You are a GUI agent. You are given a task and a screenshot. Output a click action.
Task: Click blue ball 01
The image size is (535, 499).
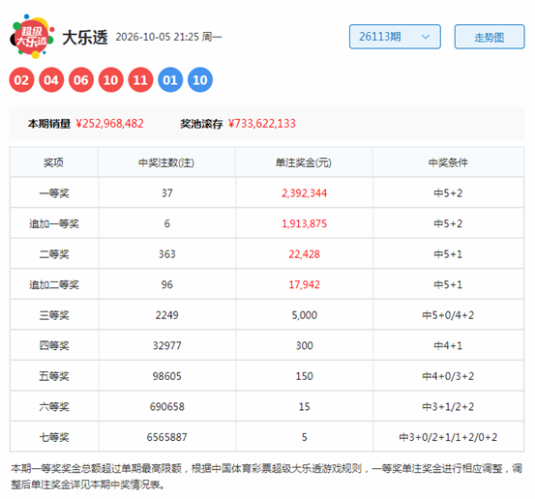[x=170, y=80]
